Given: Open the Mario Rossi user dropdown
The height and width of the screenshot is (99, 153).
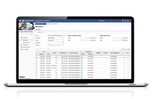Looking at the screenshot, I should click(x=109, y=21).
